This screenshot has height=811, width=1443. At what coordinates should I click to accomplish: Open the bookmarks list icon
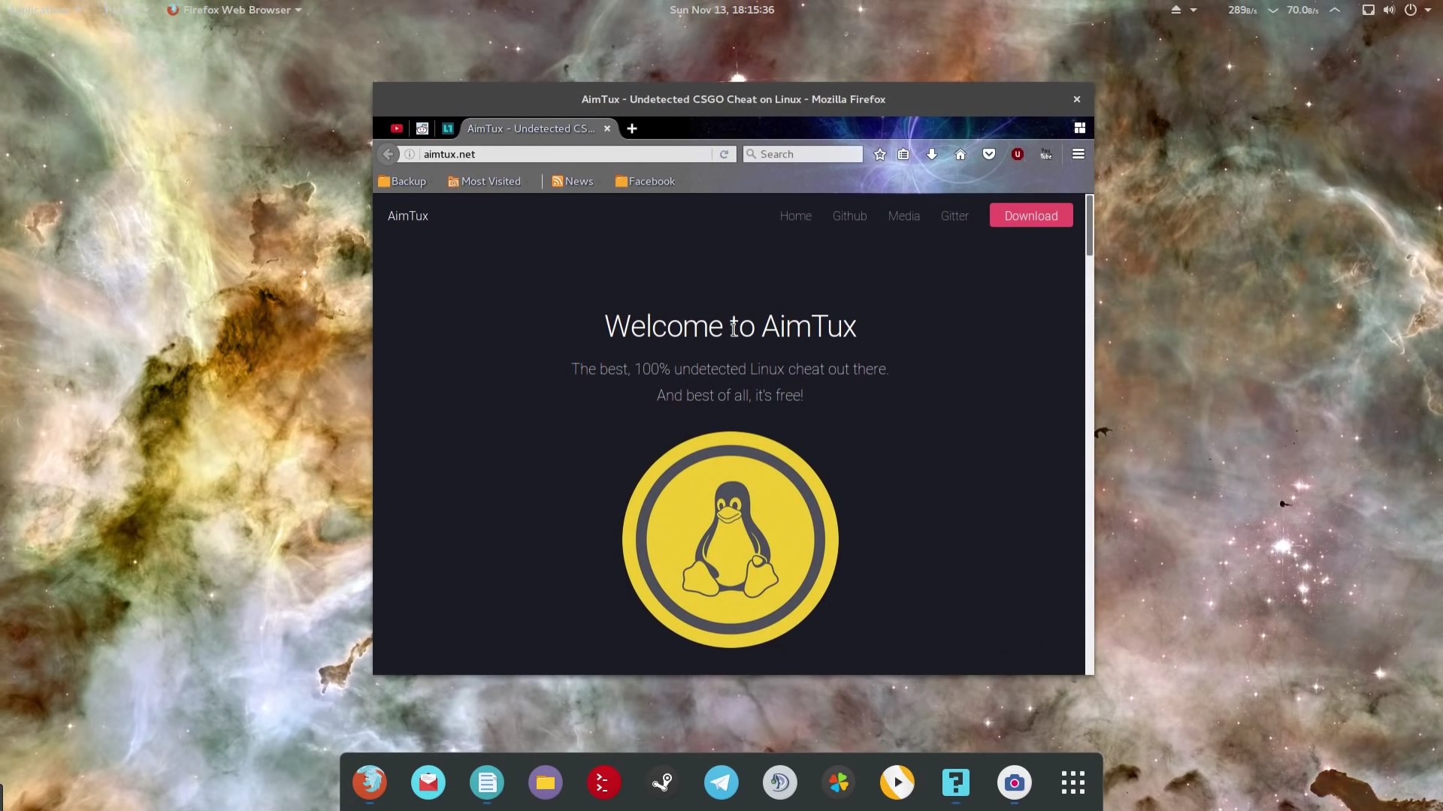(903, 154)
